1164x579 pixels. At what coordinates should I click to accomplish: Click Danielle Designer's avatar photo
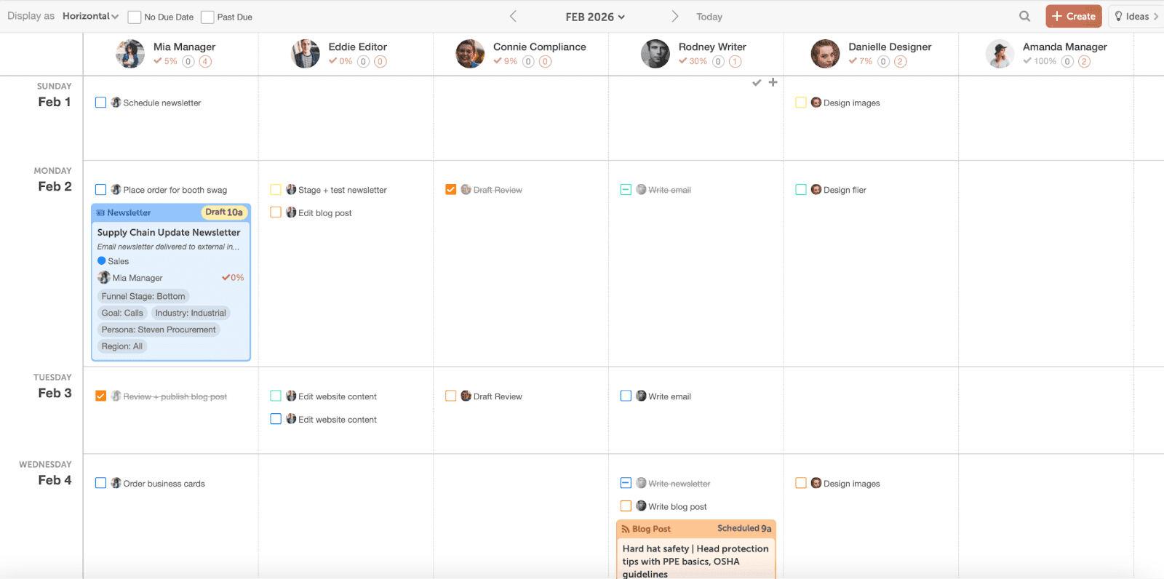(x=825, y=54)
